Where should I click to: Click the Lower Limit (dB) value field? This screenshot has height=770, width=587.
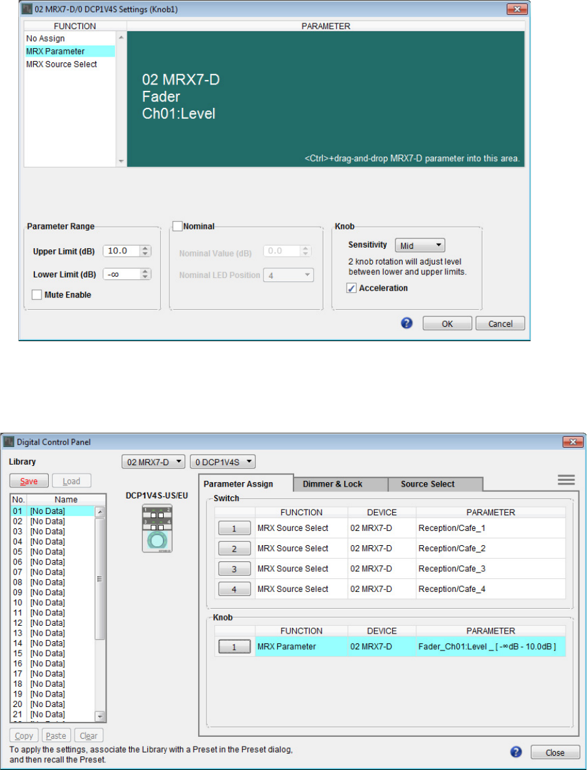click(121, 274)
